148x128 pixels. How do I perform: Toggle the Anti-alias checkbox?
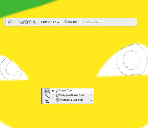[x=65, y=22]
